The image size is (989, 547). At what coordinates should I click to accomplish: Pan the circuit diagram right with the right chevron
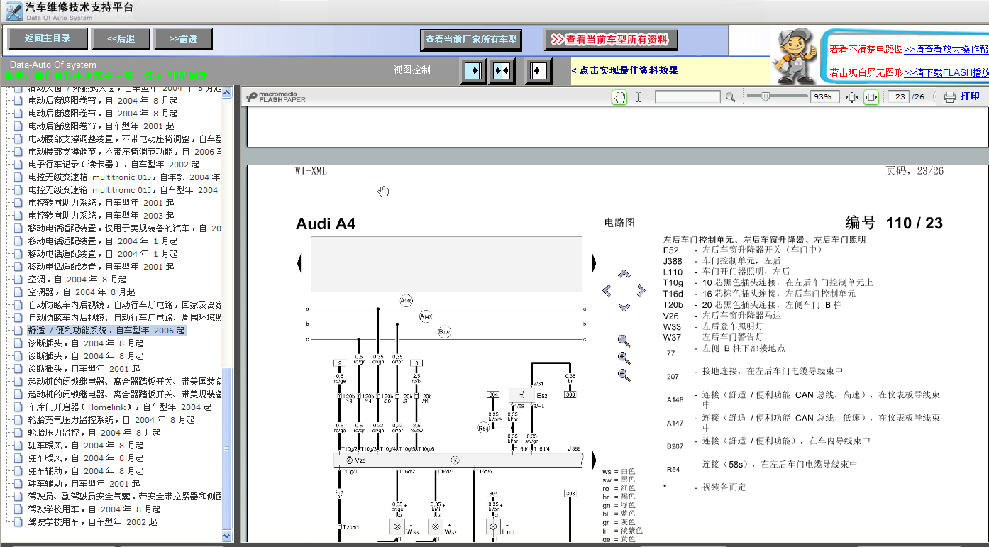[641, 290]
